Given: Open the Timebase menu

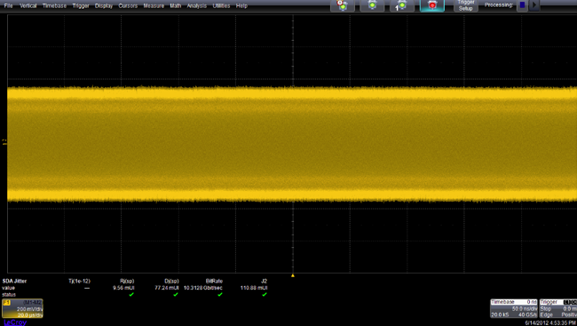Looking at the screenshot, I should point(54,6).
